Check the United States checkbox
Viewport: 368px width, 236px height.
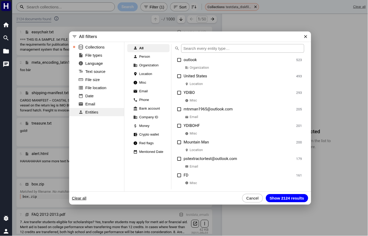tap(179, 76)
